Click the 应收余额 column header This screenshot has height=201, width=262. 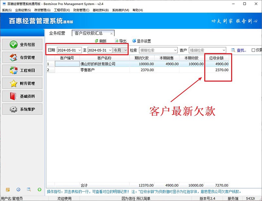[x=216, y=58]
